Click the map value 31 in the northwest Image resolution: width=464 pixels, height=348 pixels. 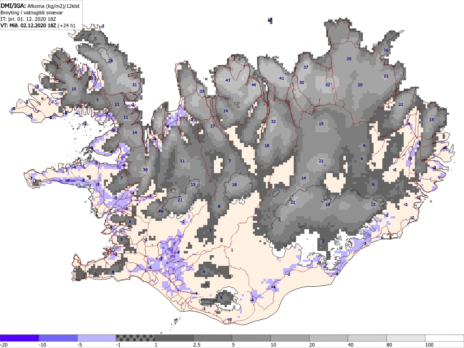coord(135,85)
